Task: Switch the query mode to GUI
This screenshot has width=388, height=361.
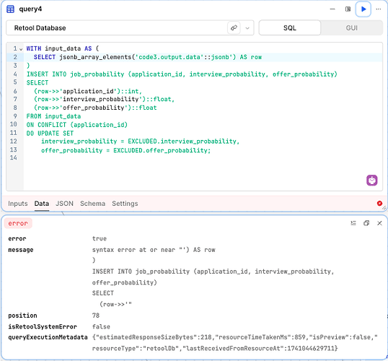Action: pyautogui.click(x=352, y=27)
